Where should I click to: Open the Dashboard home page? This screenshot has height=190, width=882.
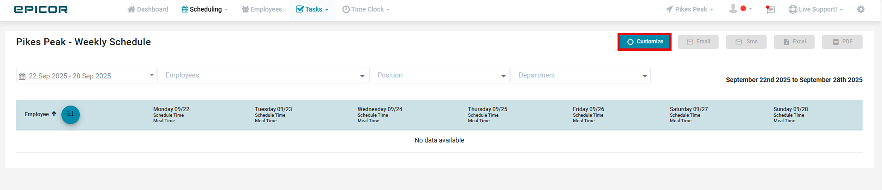[148, 9]
